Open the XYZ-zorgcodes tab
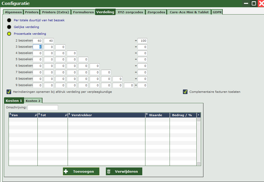Screen dimensions: 264x182 click(x=130, y=12)
